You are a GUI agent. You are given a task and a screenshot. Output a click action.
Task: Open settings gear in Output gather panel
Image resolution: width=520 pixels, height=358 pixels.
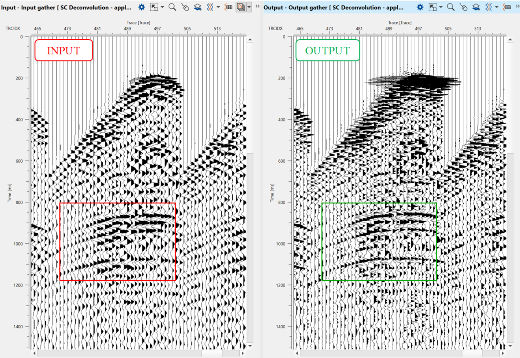tap(420, 7)
